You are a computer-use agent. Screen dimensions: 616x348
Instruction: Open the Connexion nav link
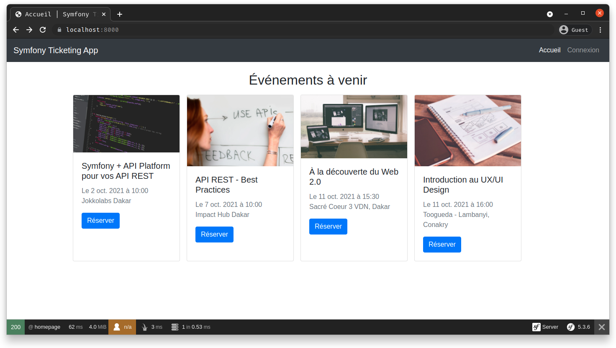583,50
